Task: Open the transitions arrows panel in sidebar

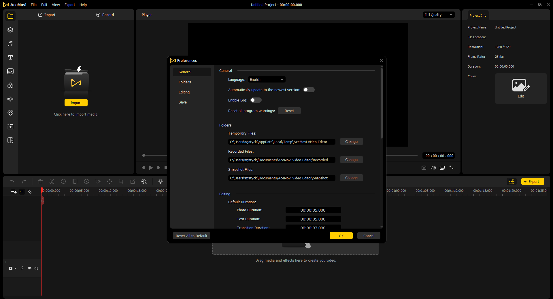Action: [x=10, y=99]
